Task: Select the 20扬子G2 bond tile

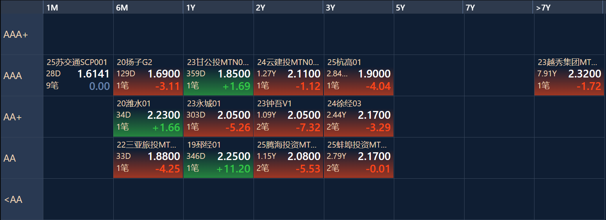Action: click(148, 75)
